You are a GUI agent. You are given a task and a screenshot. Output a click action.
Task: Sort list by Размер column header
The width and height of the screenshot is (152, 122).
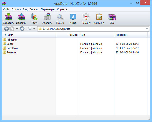pyautogui.click(x=73, y=35)
